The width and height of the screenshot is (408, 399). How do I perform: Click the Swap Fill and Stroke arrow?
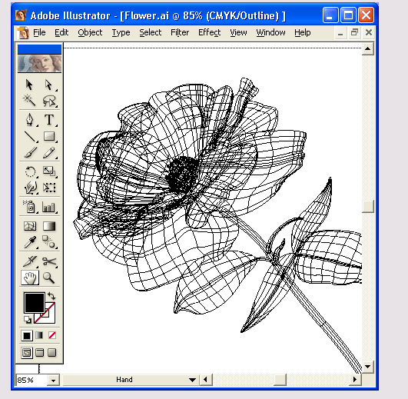(51, 296)
